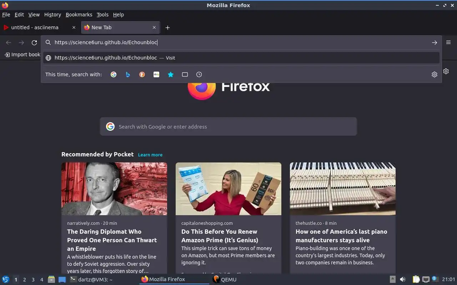Open the File menu
This screenshot has height=285, width=457.
click(6, 15)
